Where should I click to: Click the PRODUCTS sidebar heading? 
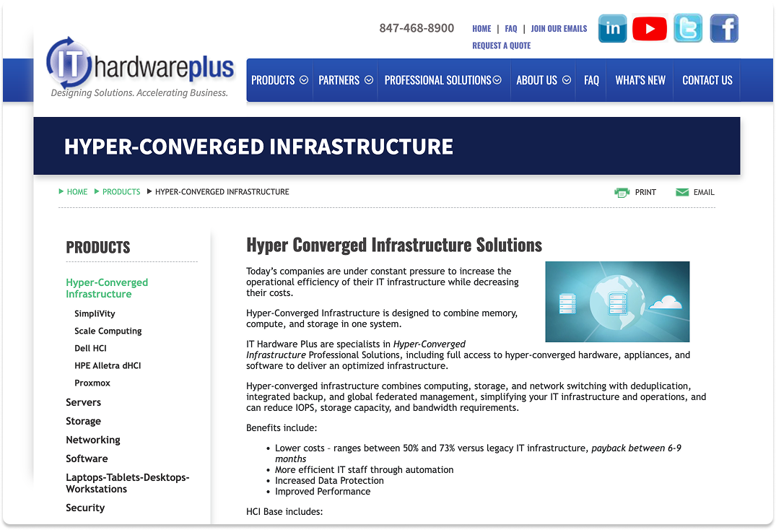[98, 248]
